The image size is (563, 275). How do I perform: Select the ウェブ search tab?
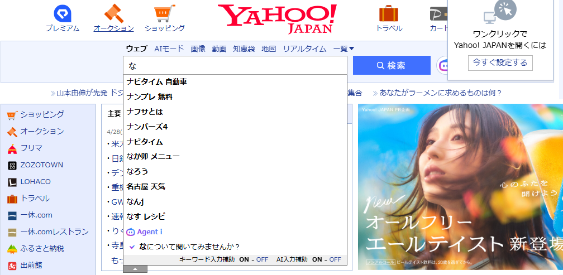[136, 49]
